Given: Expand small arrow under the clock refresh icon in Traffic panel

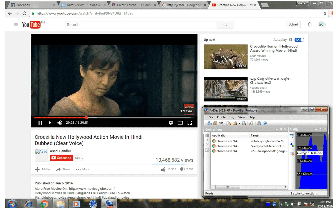Looking at the screenshot, I should (292, 140).
